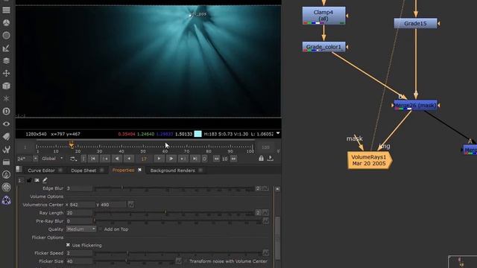Select the Properties tab
Screen dimensions: 477x268
pos(123,170)
